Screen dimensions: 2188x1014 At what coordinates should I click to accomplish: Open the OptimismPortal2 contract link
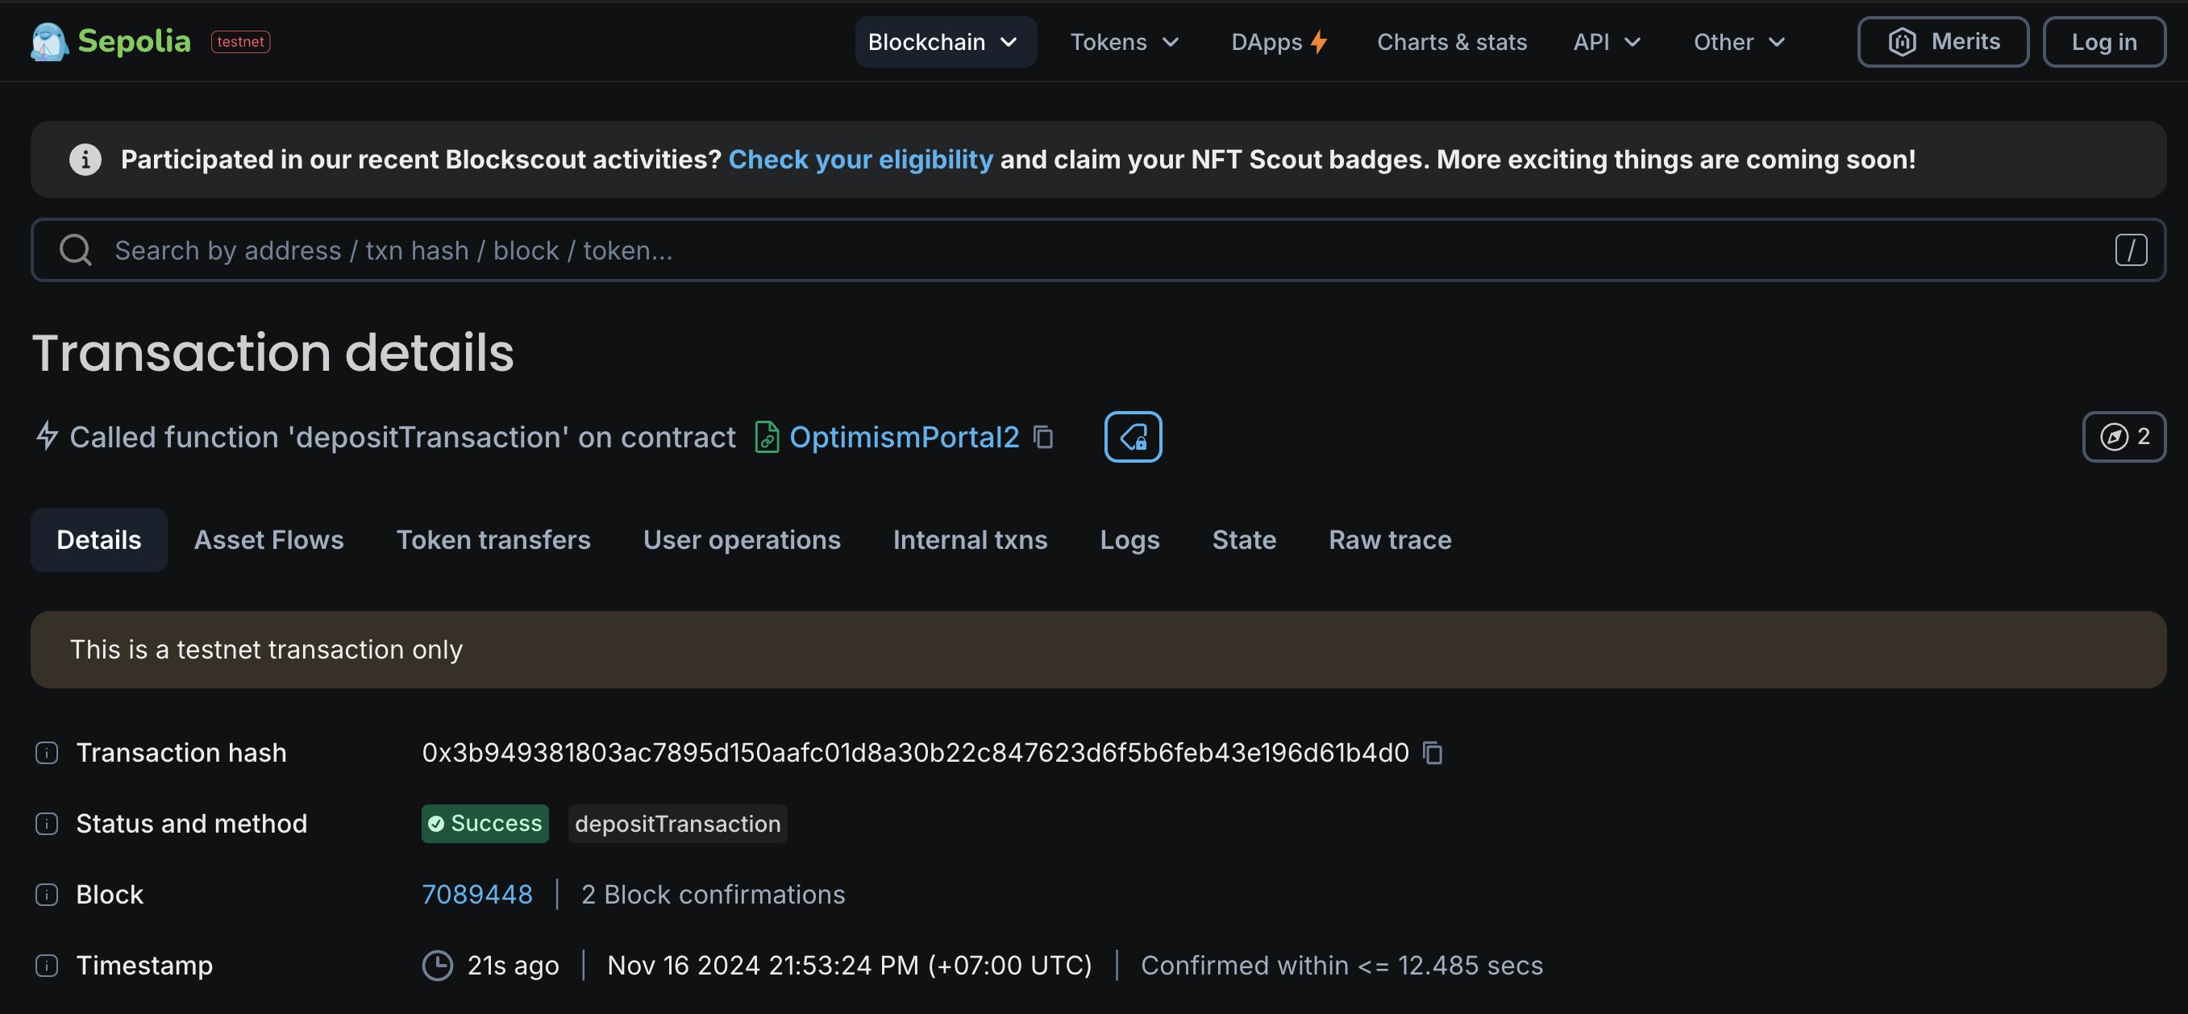coord(904,437)
